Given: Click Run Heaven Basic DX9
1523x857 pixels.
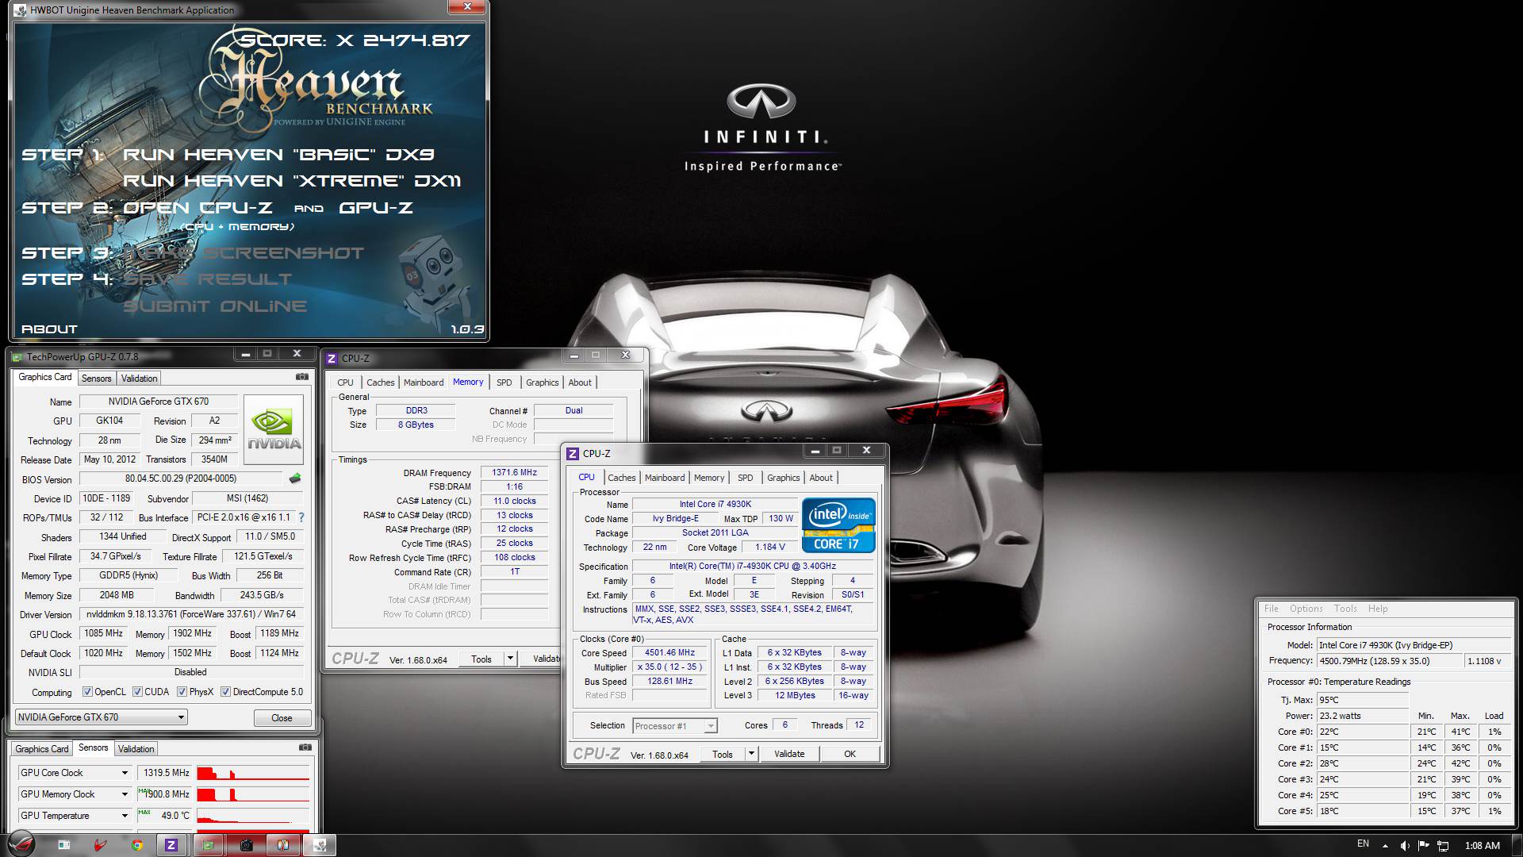Looking at the screenshot, I should coord(278,155).
